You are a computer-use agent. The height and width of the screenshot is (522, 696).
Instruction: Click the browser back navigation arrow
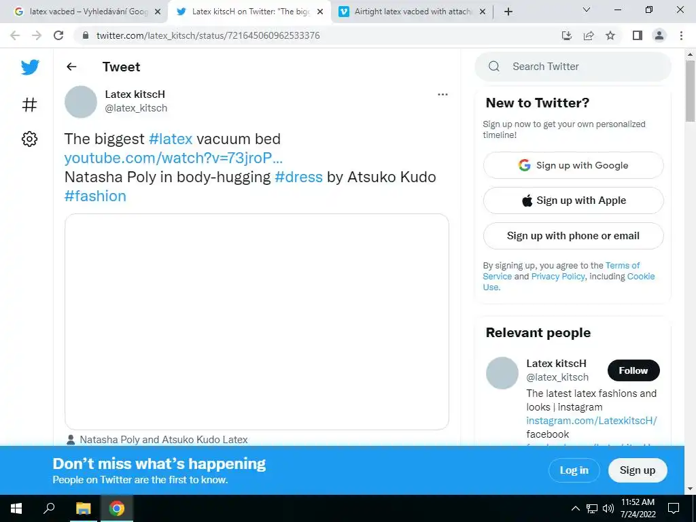(x=15, y=35)
